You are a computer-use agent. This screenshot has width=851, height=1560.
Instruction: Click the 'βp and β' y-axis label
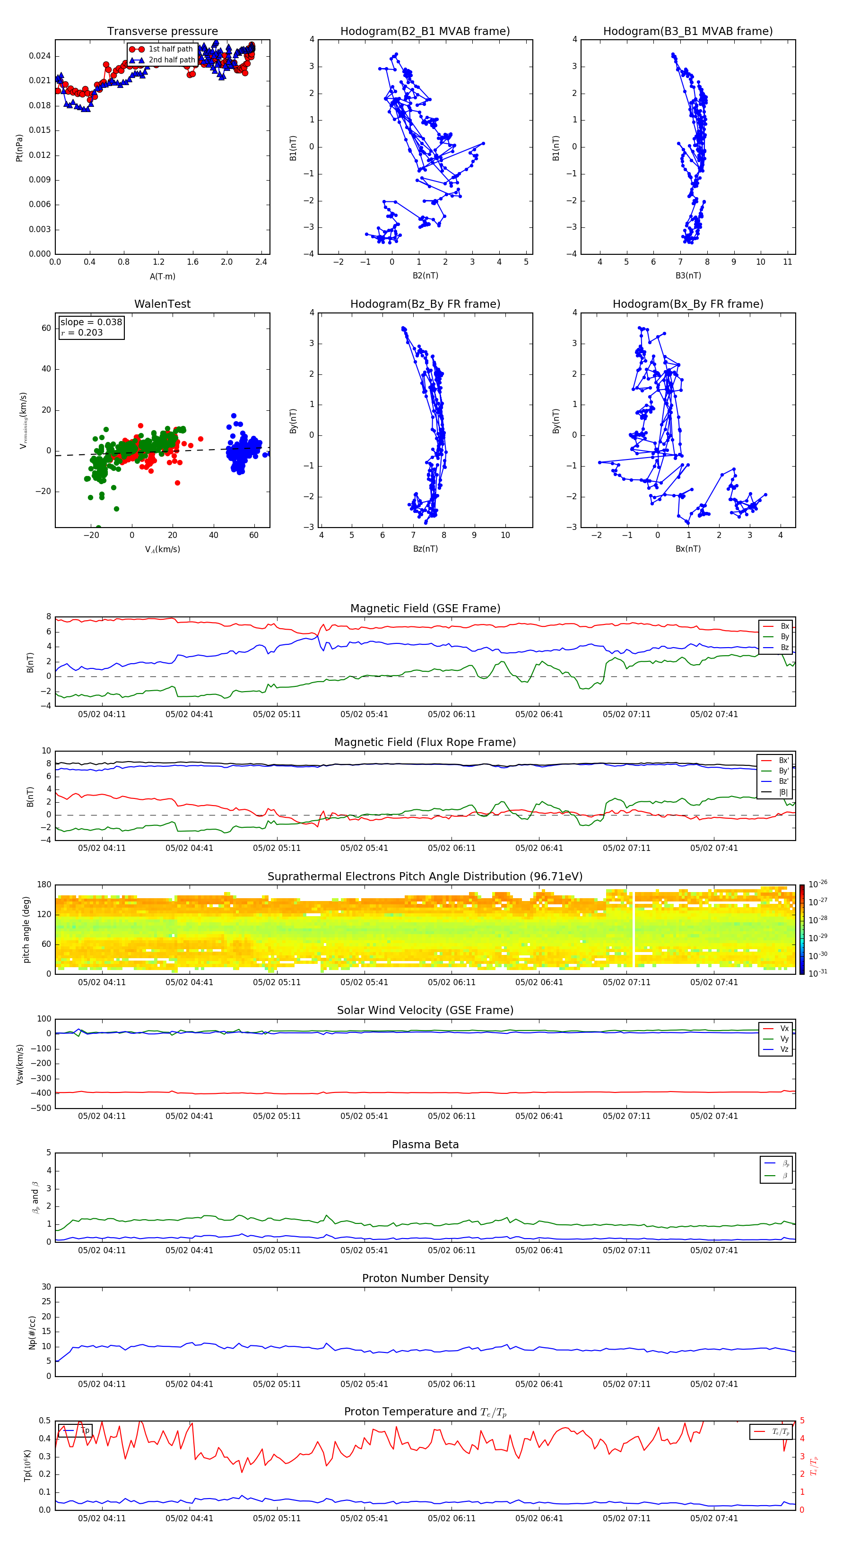point(35,1198)
